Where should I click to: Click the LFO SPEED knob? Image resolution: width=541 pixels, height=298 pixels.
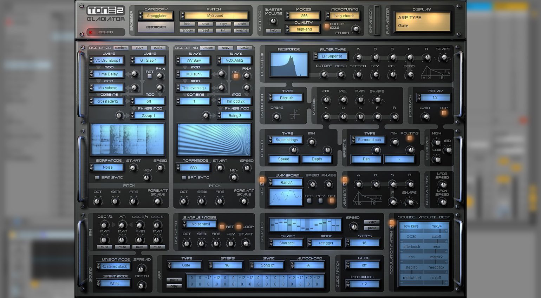[312, 184]
